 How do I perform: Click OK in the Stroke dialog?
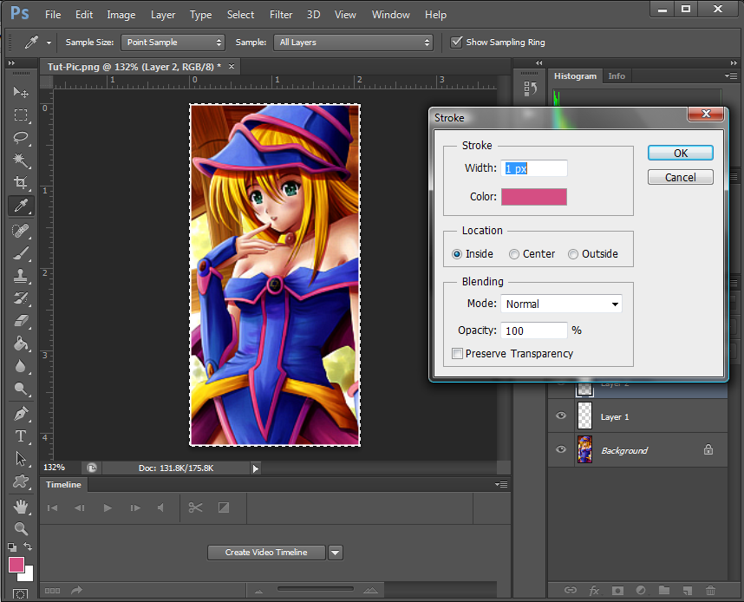pyautogui.click(x=681, y=153)
